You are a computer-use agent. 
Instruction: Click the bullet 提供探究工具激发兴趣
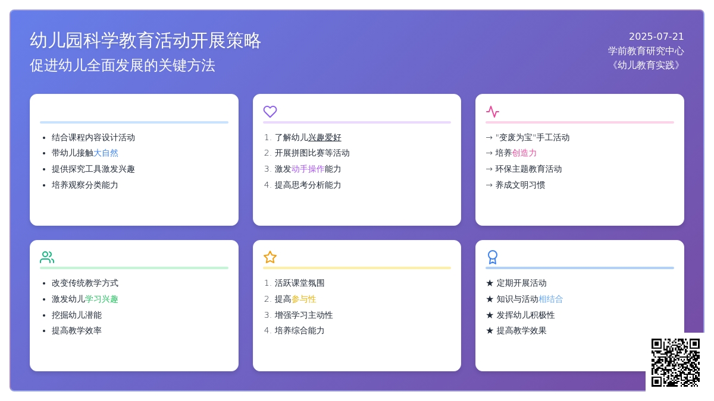point(93,169)
